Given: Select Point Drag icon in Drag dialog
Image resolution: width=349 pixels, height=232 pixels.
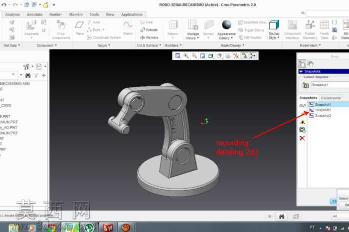Looking at the screenshot, I should tap(302, 64).
